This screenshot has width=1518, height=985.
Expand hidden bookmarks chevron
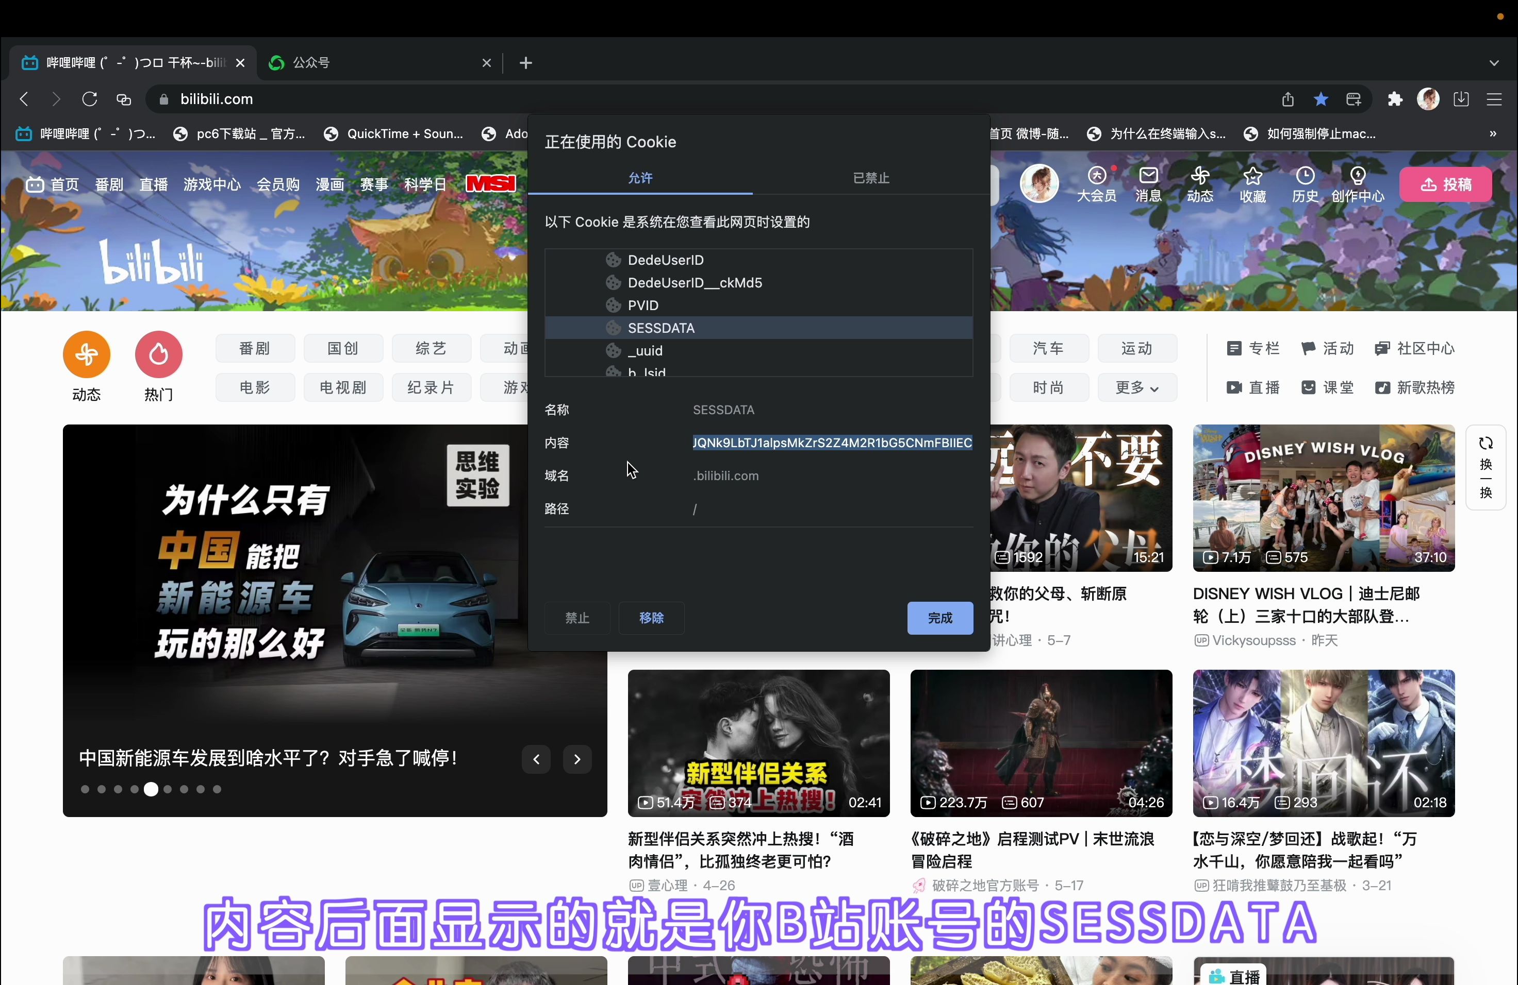[1493, 134]
